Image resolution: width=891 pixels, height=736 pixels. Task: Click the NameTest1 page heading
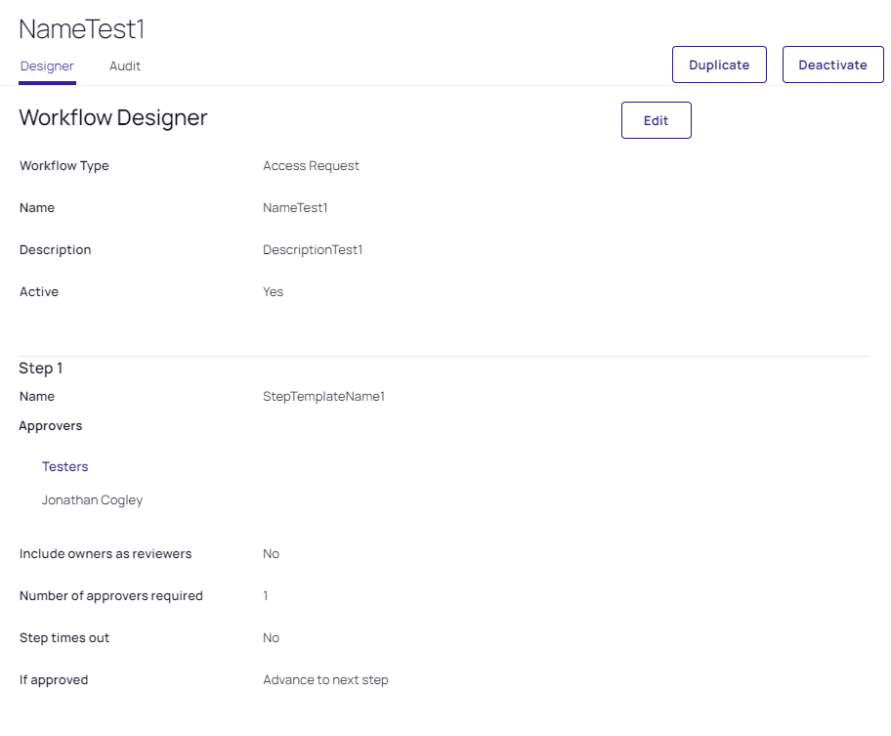click(x=81, y=29)
